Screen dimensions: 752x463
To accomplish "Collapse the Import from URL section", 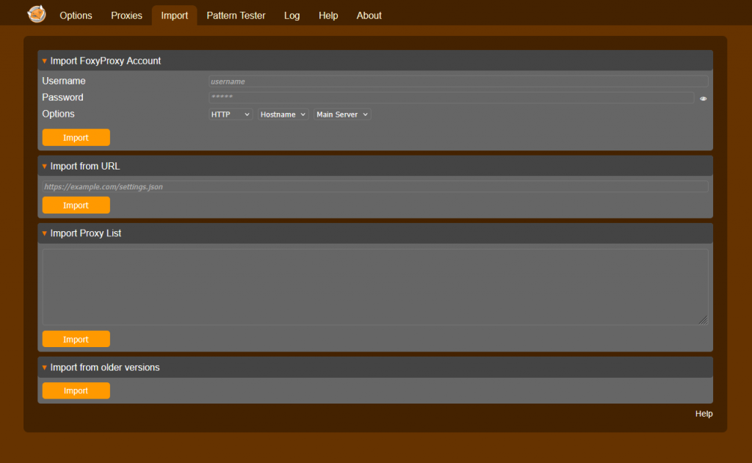I will click(375, 166).
